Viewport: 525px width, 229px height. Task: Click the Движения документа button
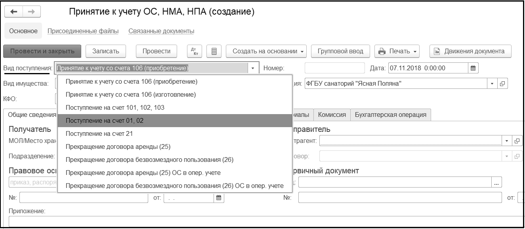coord(470,51)
